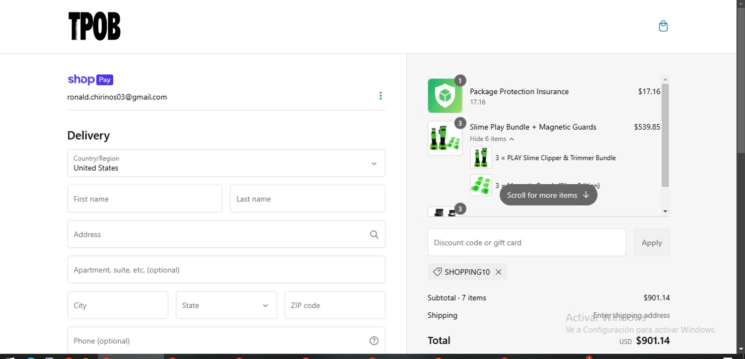745x359 pixels.
Task: Open the shopping bag cart icon
Action: click(663, 26)
